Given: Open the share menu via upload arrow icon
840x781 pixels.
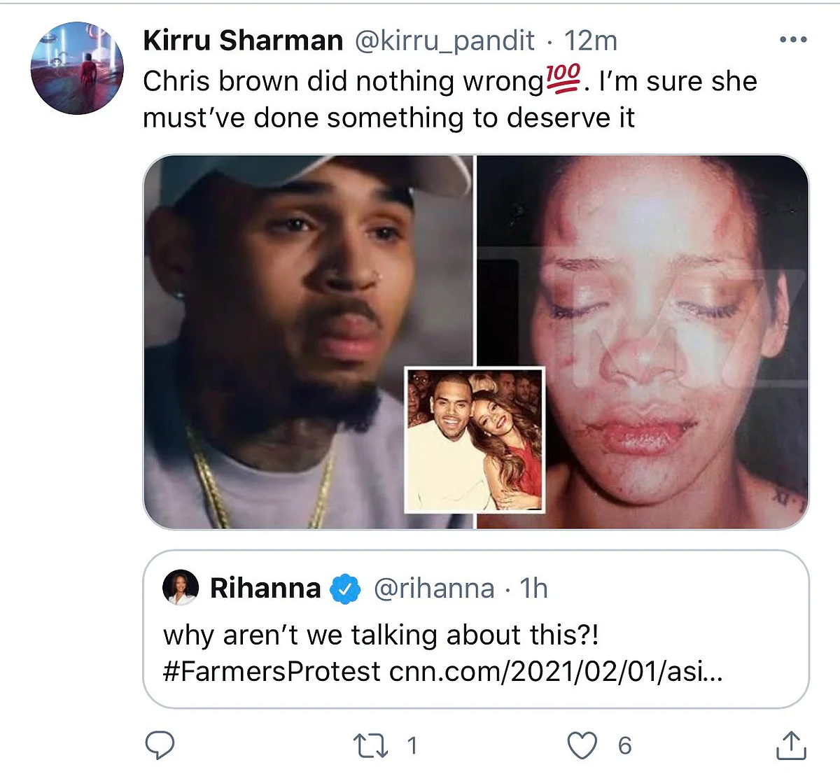Looking at the screenshot, I should [x=792, y=744].
